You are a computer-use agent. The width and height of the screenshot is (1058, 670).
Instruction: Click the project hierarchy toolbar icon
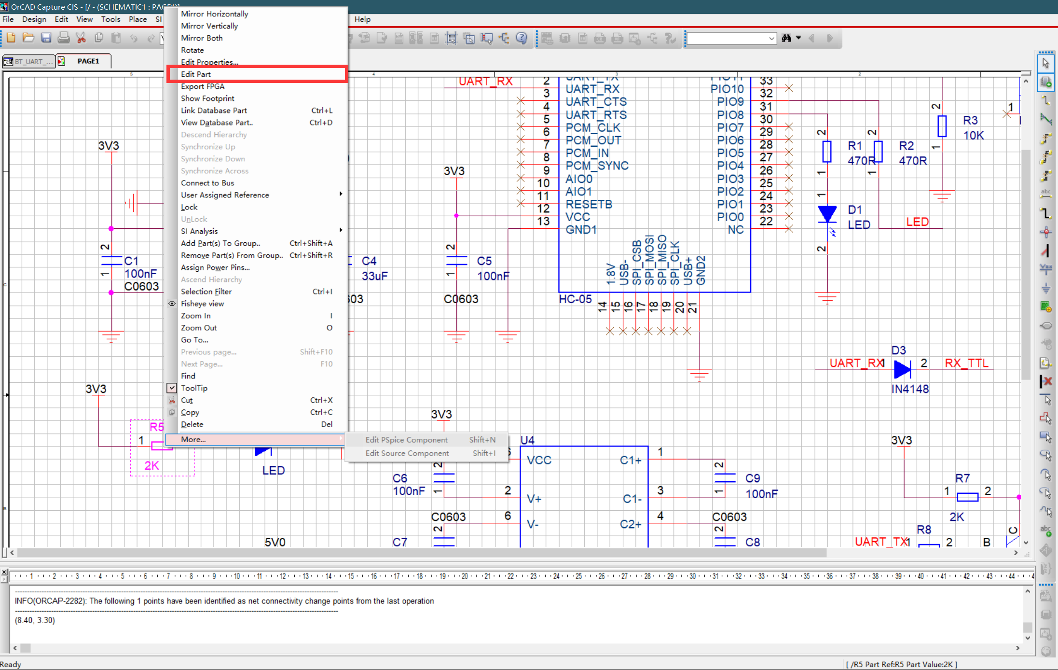(x=504, y=38)
